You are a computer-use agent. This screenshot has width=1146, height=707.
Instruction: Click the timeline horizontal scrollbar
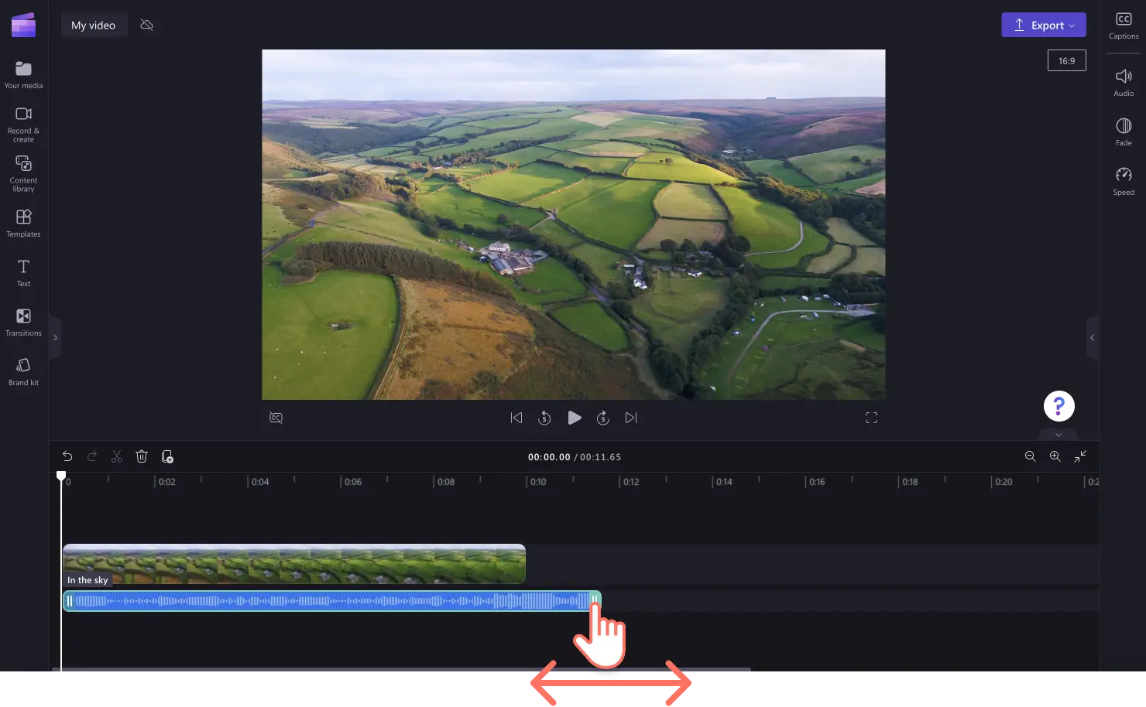click(x=401, y=669)
